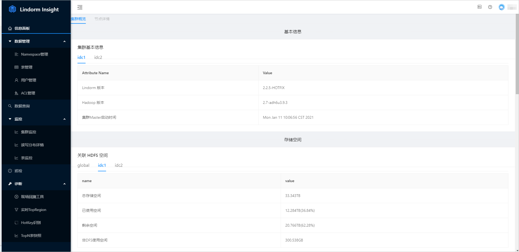Click the 非DFS使用空间 value 300.538GB
This screenshot has height=252, width=519.
click(294, 240)
